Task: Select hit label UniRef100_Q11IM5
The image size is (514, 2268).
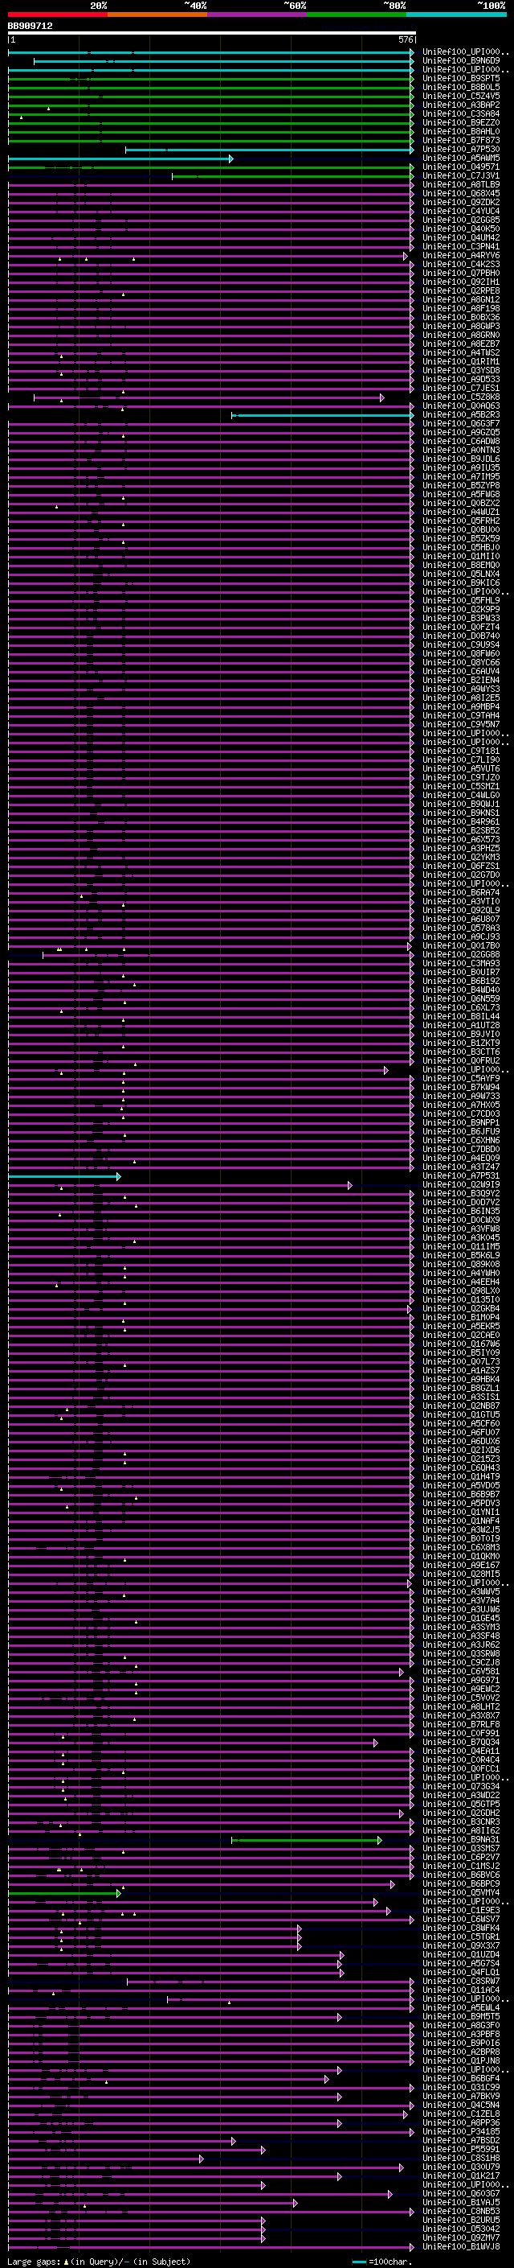Action: pos(461,1247)
